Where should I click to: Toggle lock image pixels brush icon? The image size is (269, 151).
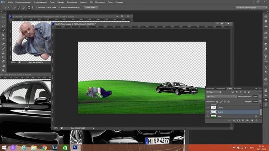click(x=221, y=102)
